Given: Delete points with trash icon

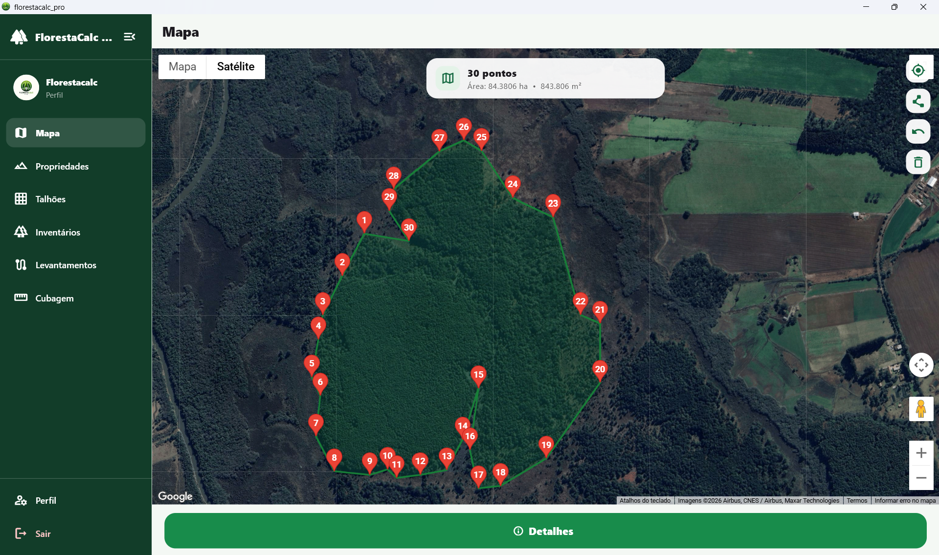Looking at the screenshot, I should [x=918, y=162].
